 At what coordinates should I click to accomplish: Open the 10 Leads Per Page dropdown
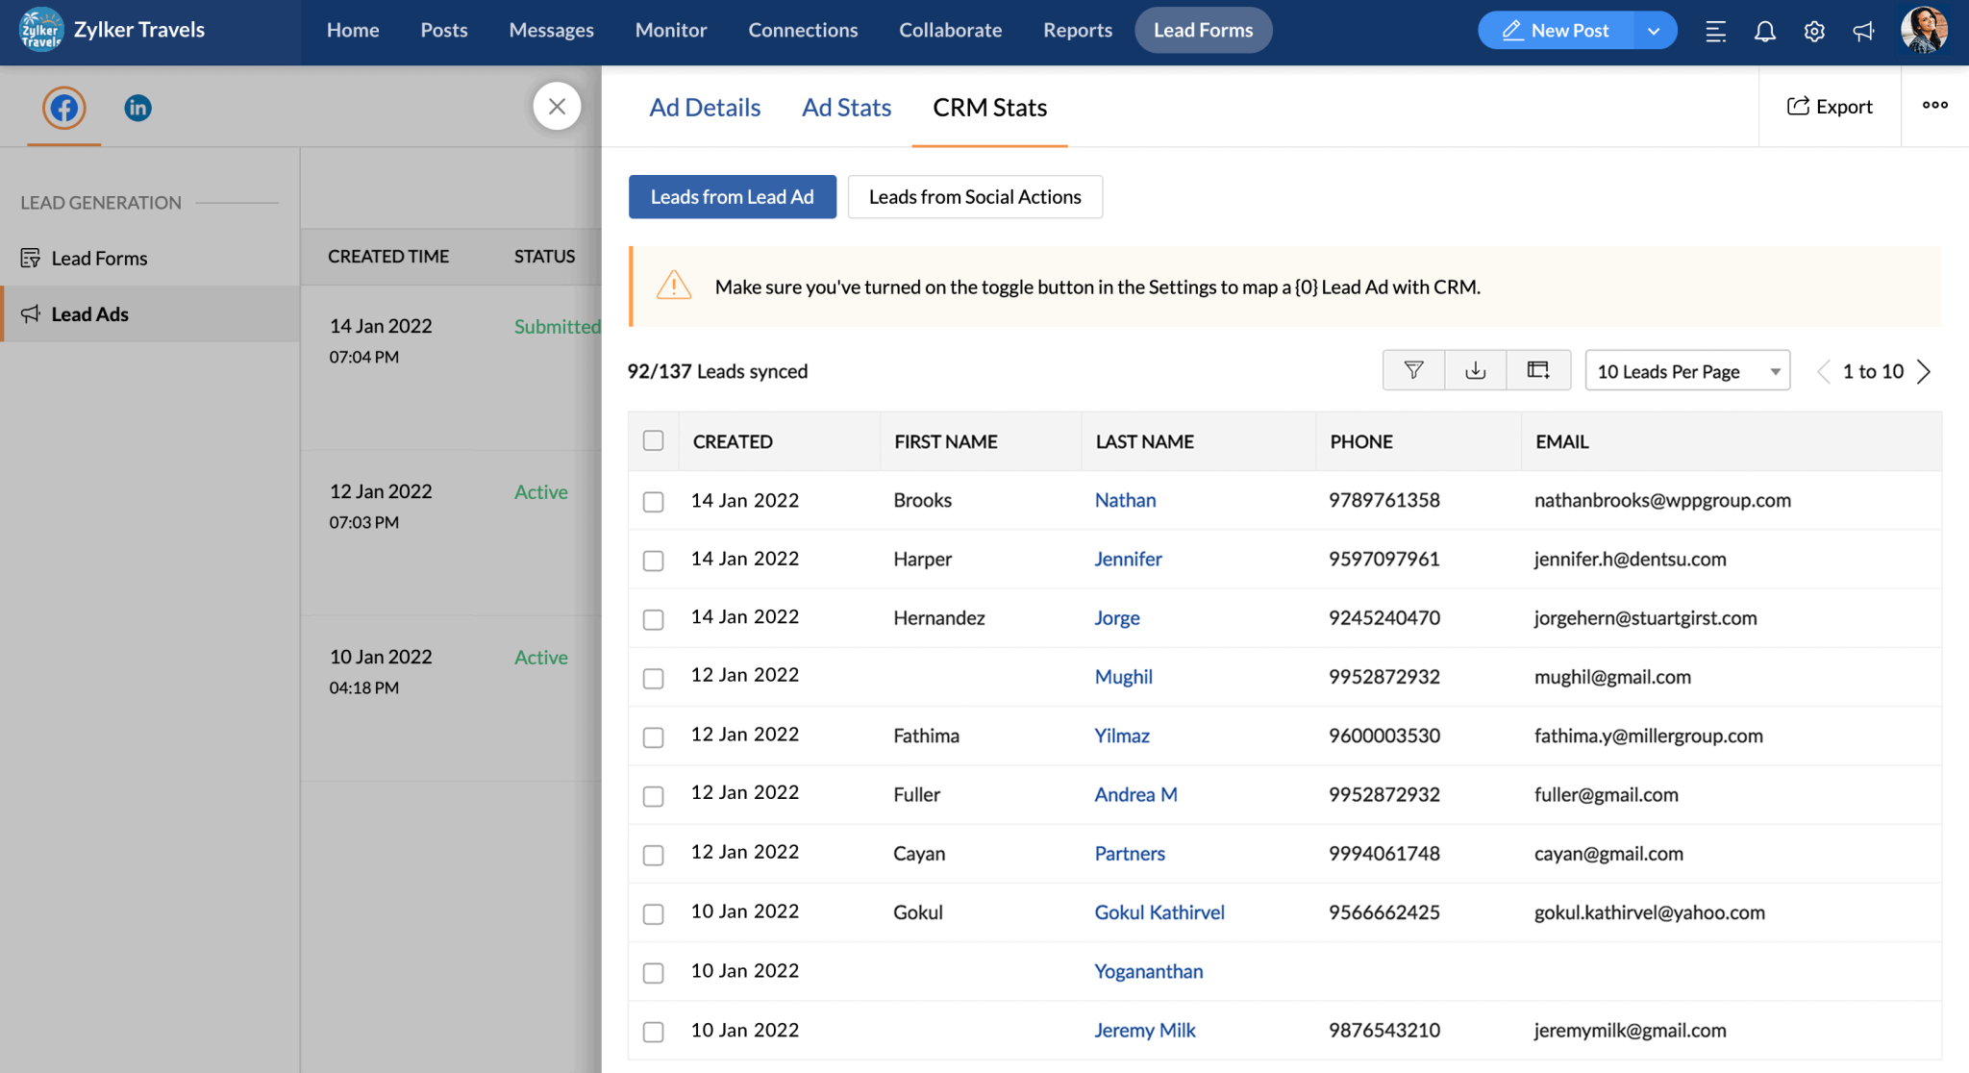(x=1687, y=370)
